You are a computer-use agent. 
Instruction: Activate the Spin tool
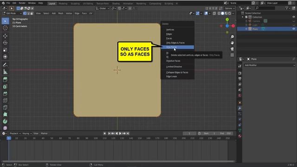pos(5,122)
